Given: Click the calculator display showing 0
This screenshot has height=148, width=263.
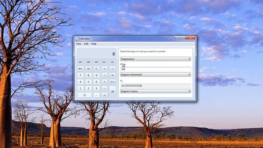Looking at the screenshot, I should [x=97, y=53].
